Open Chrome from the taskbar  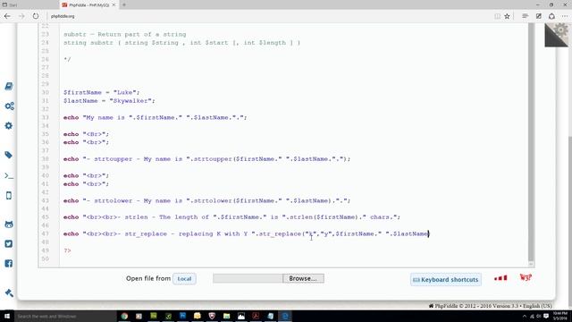coord(124,316)
